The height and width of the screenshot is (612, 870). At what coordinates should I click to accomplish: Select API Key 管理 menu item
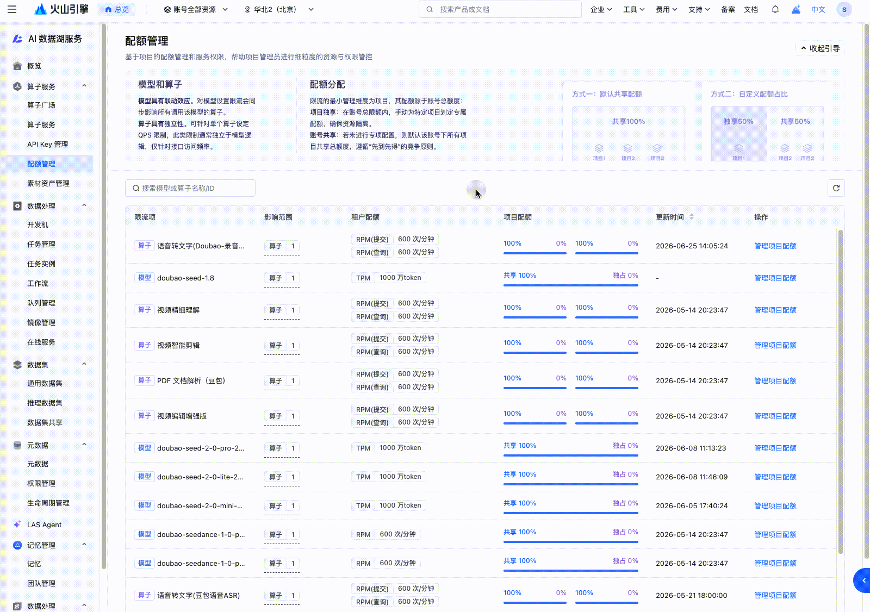[48, 144]
